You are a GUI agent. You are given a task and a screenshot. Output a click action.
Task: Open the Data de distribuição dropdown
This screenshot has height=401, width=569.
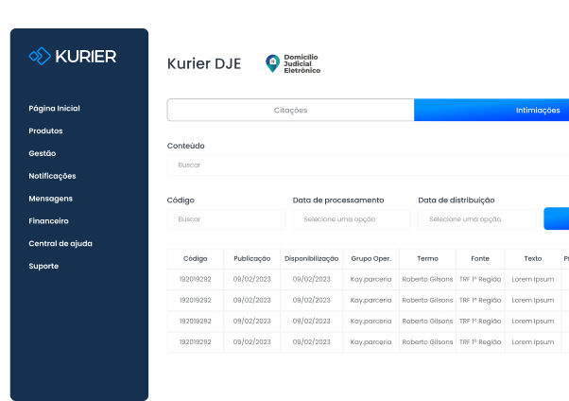coord(477,219)
